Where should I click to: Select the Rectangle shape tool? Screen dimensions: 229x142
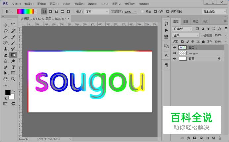(x=13, y=73)
